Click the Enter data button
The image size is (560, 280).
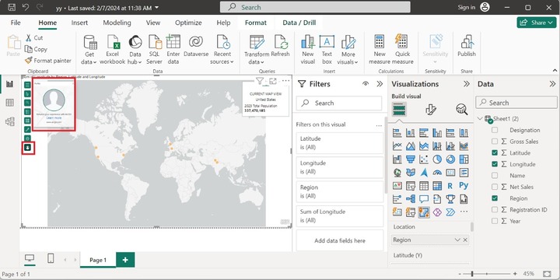point(173,50)
